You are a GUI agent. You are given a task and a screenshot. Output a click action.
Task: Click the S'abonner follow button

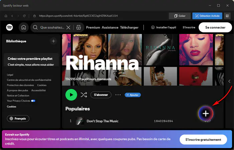coord(101,95)
